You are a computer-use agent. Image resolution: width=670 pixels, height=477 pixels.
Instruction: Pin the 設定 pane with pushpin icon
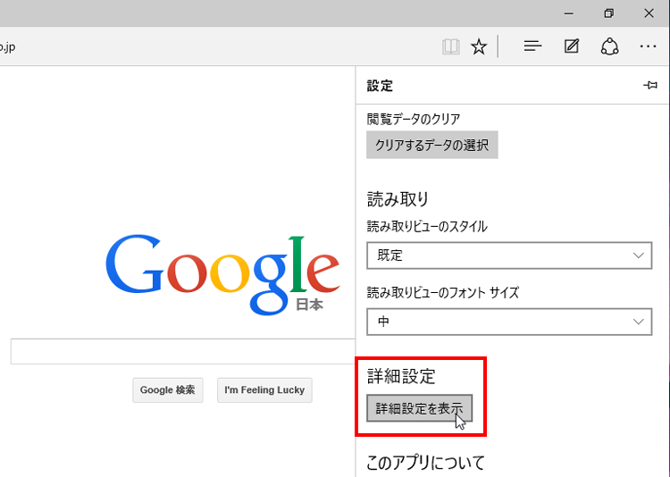click(x=650, y=86)
